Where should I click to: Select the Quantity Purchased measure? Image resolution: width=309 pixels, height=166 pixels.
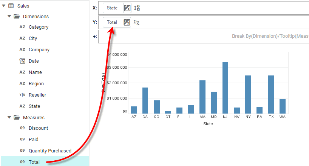[50, 151]
